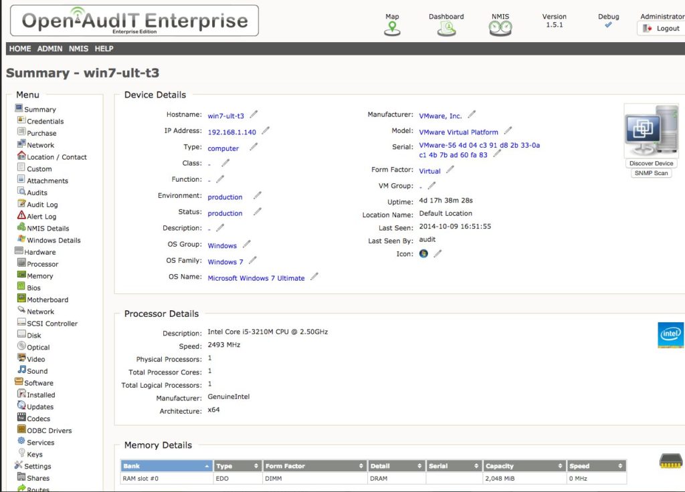
Task: Click the VMware, Inc. manufacturer link
Action: (x=440, y=116)
